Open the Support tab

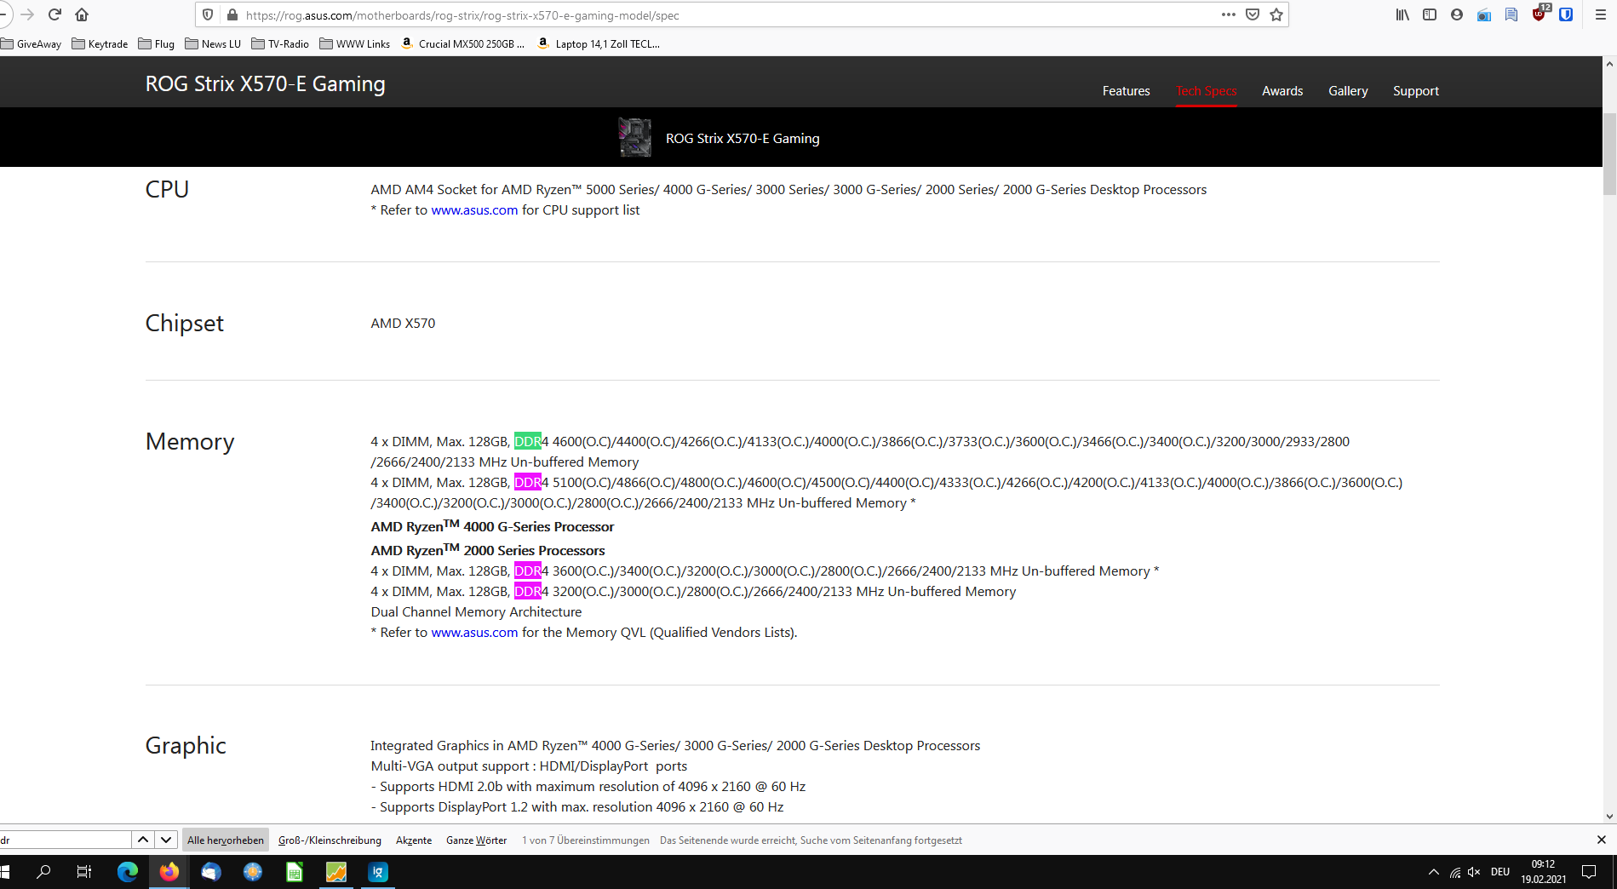click(1415, 91)
